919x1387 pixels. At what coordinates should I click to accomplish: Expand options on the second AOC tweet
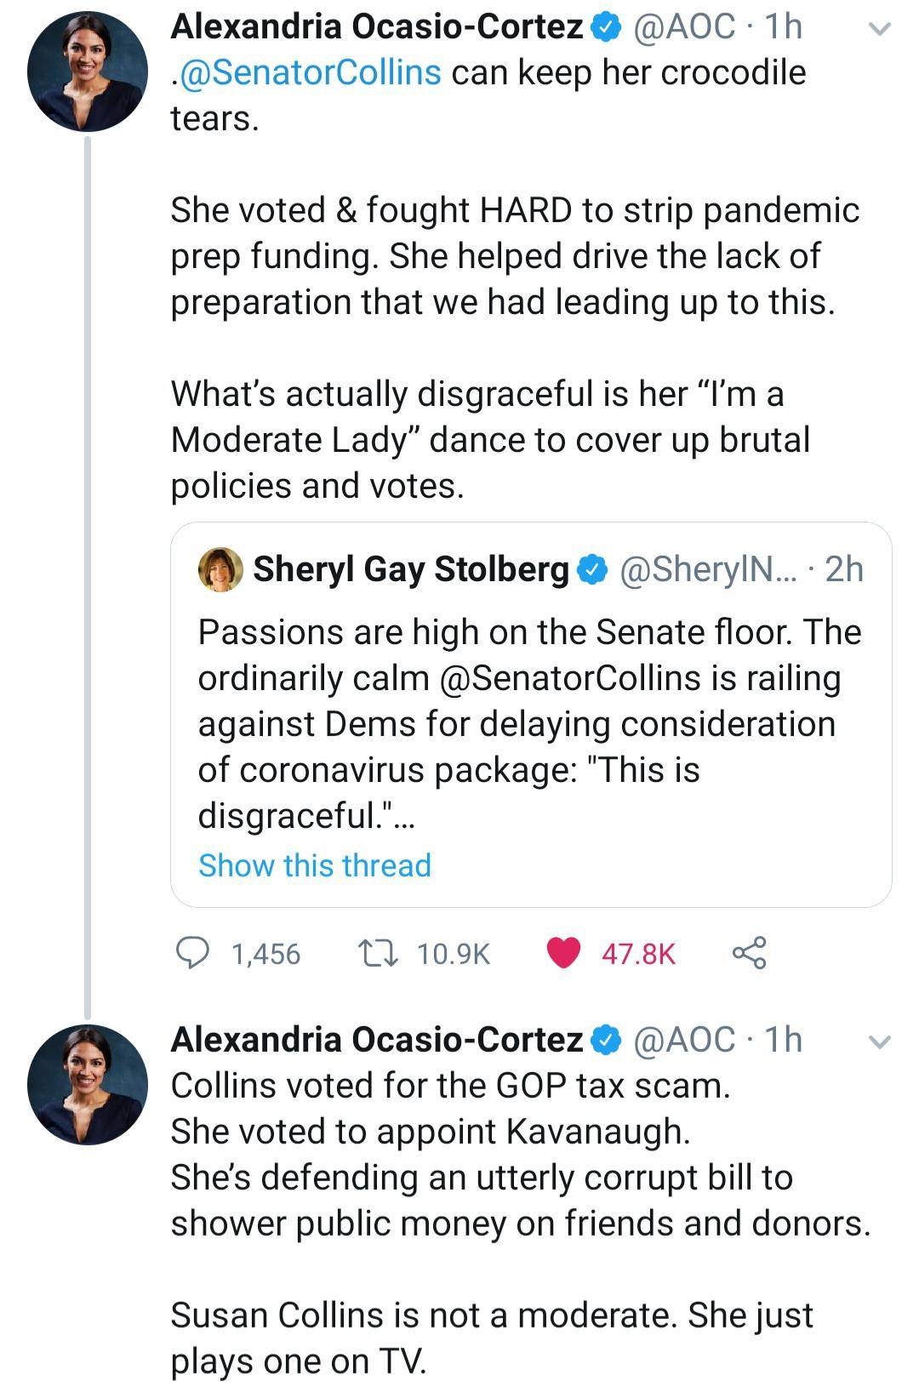click(x=881, y=1040)
